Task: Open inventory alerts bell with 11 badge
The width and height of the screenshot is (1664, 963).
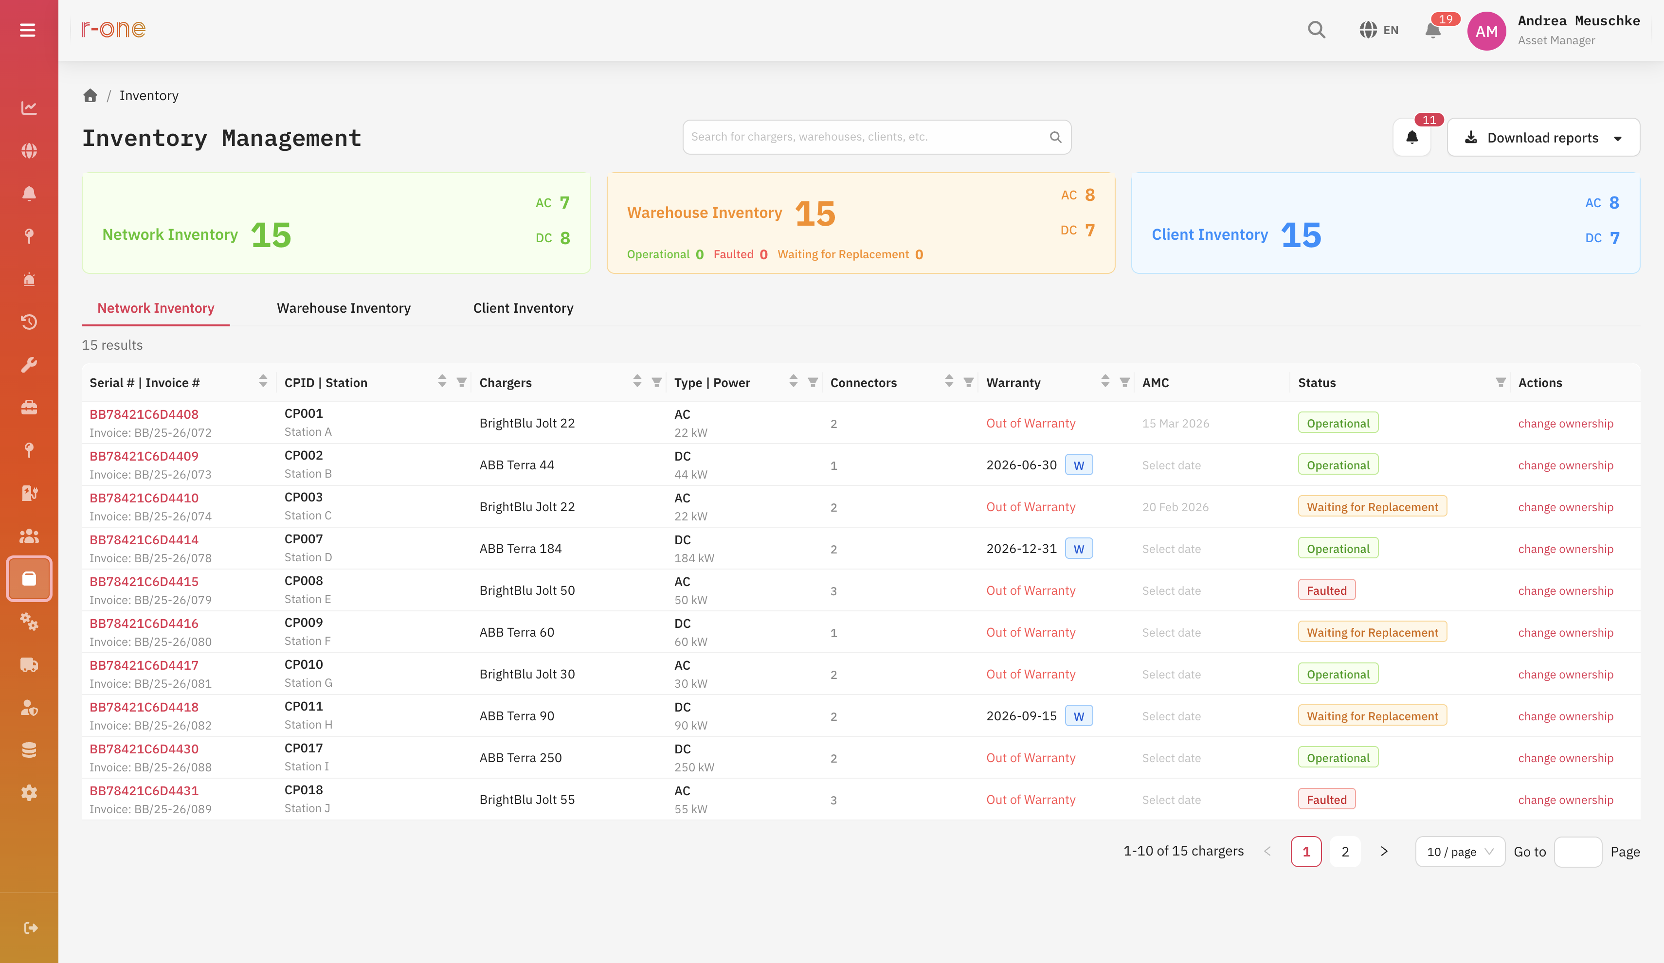Action: [x=1412, y=137]
